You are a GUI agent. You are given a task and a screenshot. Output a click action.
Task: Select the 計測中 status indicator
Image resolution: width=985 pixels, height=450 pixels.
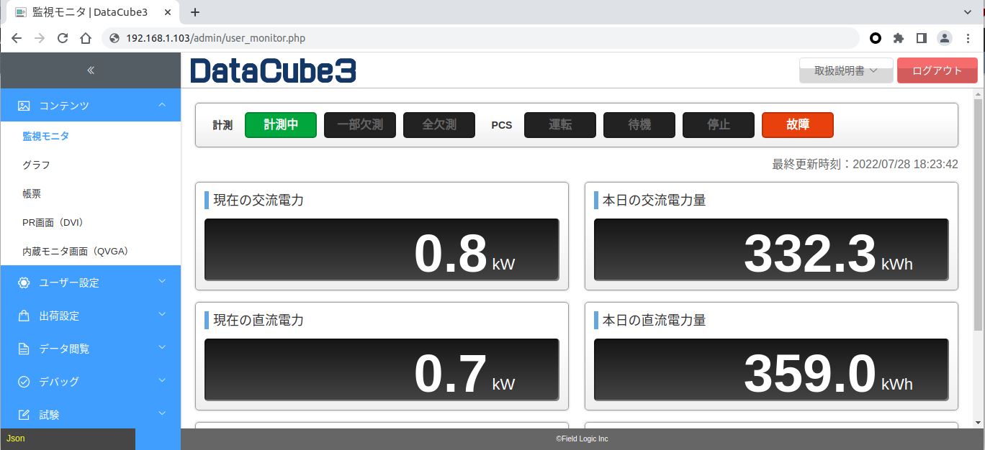(x=281, y=125)
